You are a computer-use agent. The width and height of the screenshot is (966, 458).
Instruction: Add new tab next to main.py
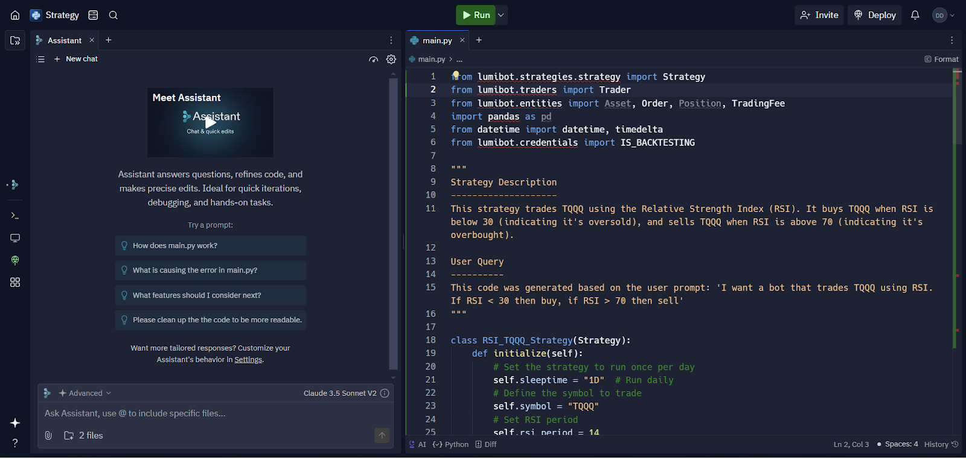tap(479, 40)
